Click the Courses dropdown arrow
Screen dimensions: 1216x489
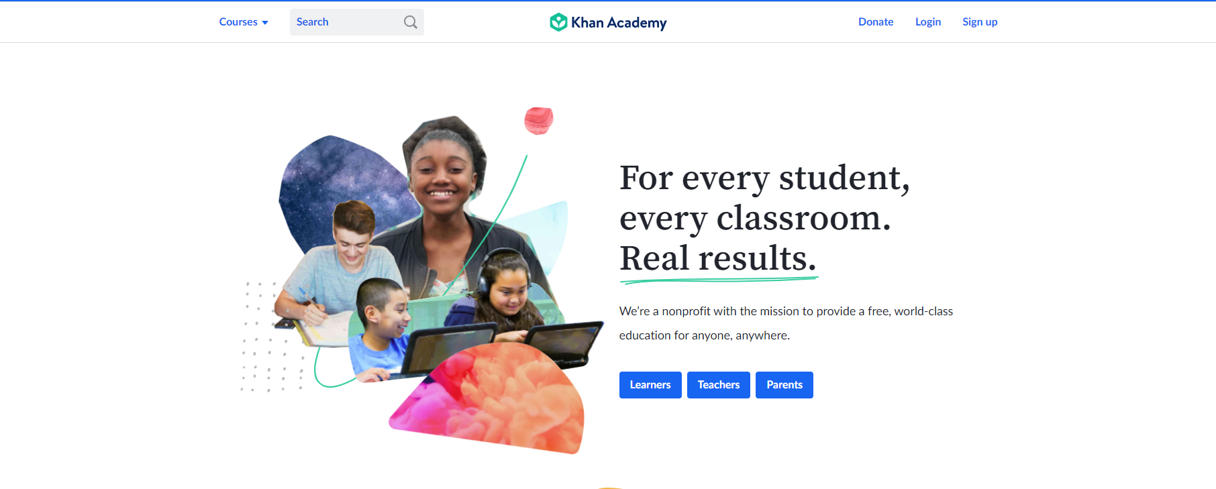pos(265,23)
